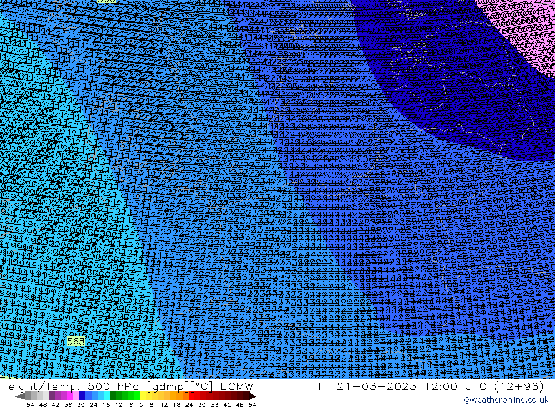The image size is (555, 407).
Task: Click the -54 value on the legend scale
Action: (27, 405)
